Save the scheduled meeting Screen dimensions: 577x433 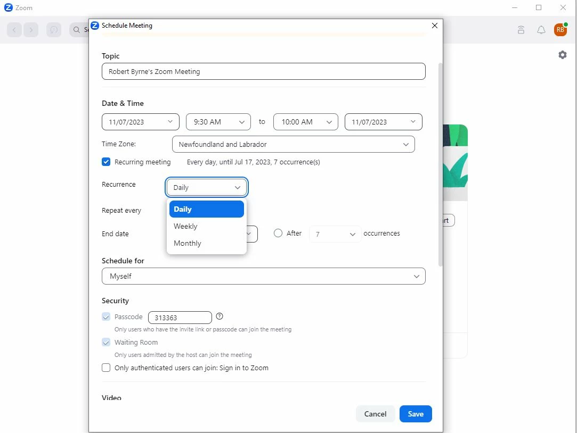point(416,414)
